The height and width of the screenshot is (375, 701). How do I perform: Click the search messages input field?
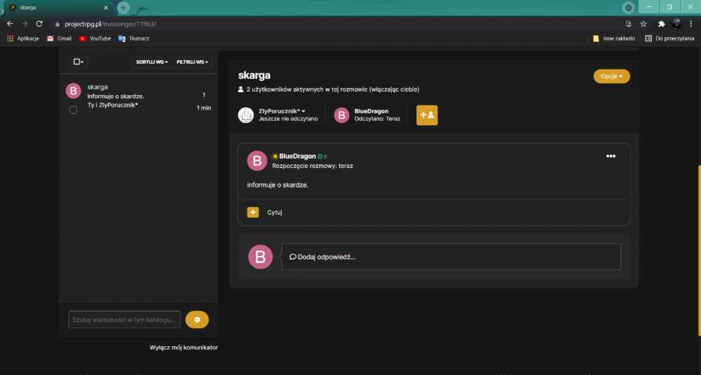click(x=124, y=320)
